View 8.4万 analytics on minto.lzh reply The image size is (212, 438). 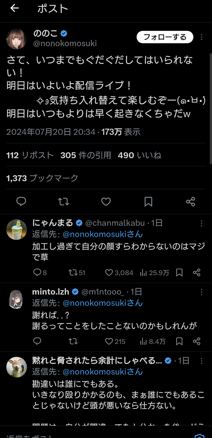click(x=153, y=341)
